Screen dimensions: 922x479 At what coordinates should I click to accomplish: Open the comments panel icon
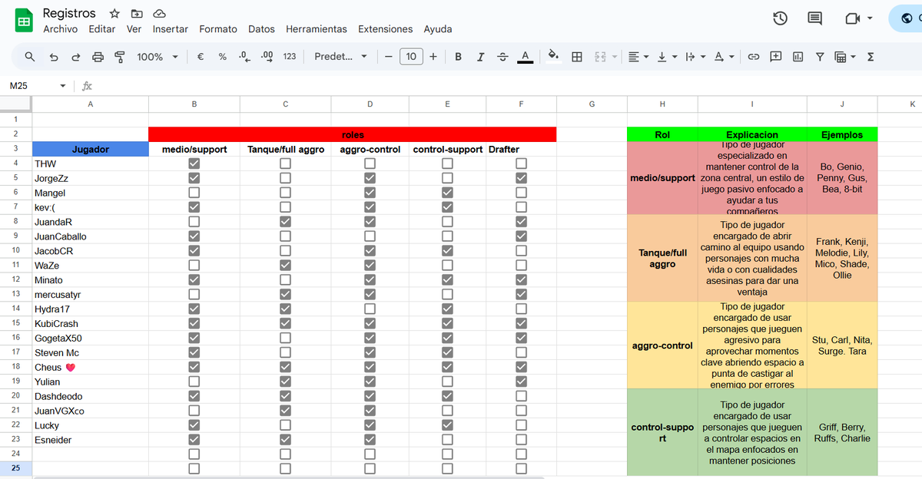point(814,18)
